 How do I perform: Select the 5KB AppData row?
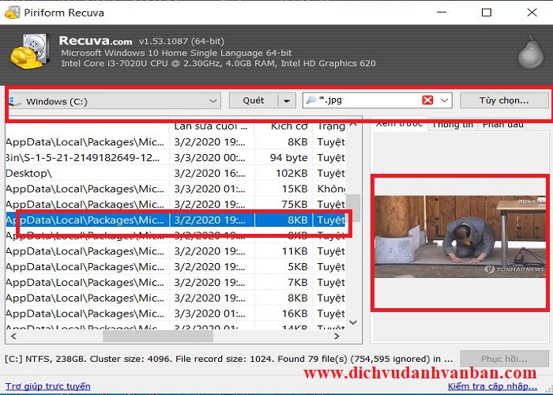click(x=175, y=267)
